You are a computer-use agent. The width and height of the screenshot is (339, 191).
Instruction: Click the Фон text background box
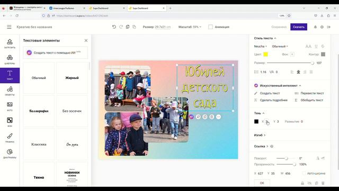(292, 54)
